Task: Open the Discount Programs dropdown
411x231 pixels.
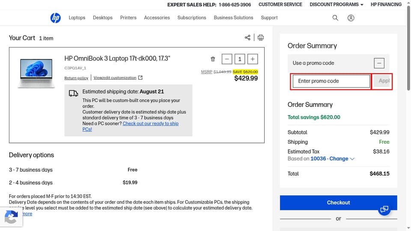Action: click(x=337, y=4)
